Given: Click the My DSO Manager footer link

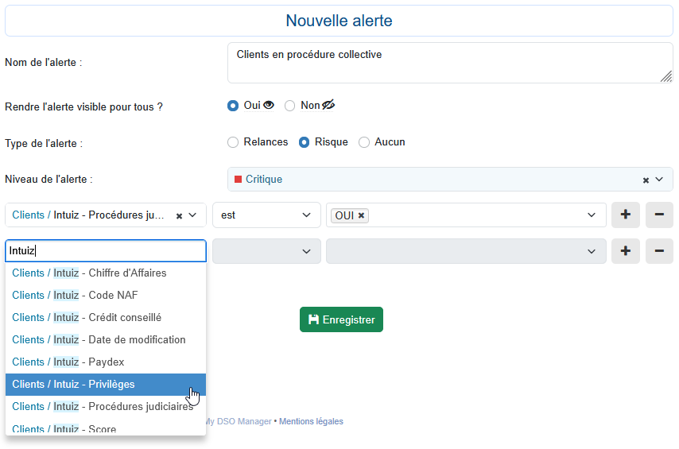Looking at the screenshot, I should [239, 421].
